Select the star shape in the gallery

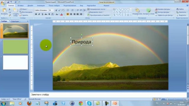(x=128, y=15)
